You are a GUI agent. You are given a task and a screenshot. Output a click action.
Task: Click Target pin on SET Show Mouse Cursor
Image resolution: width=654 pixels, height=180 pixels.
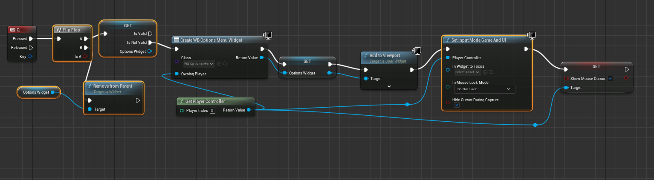(x=566, y=87)
